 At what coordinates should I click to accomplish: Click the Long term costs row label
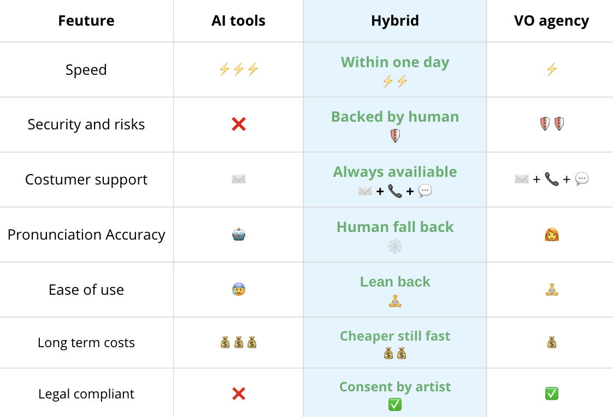(x=86, y=342)
